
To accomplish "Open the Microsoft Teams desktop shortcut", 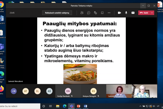I will coord(2,49).
